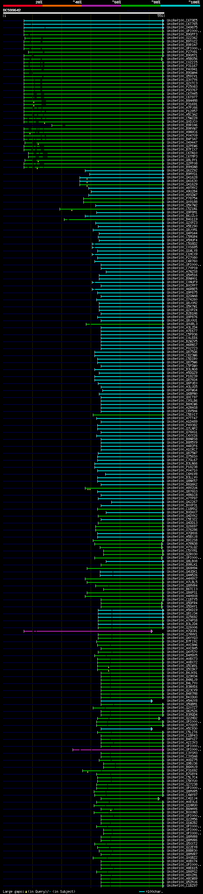This screenshot has height=894, width=203.
Task: Select label UniRef100_P18239
Action: [x=182, y=376]
